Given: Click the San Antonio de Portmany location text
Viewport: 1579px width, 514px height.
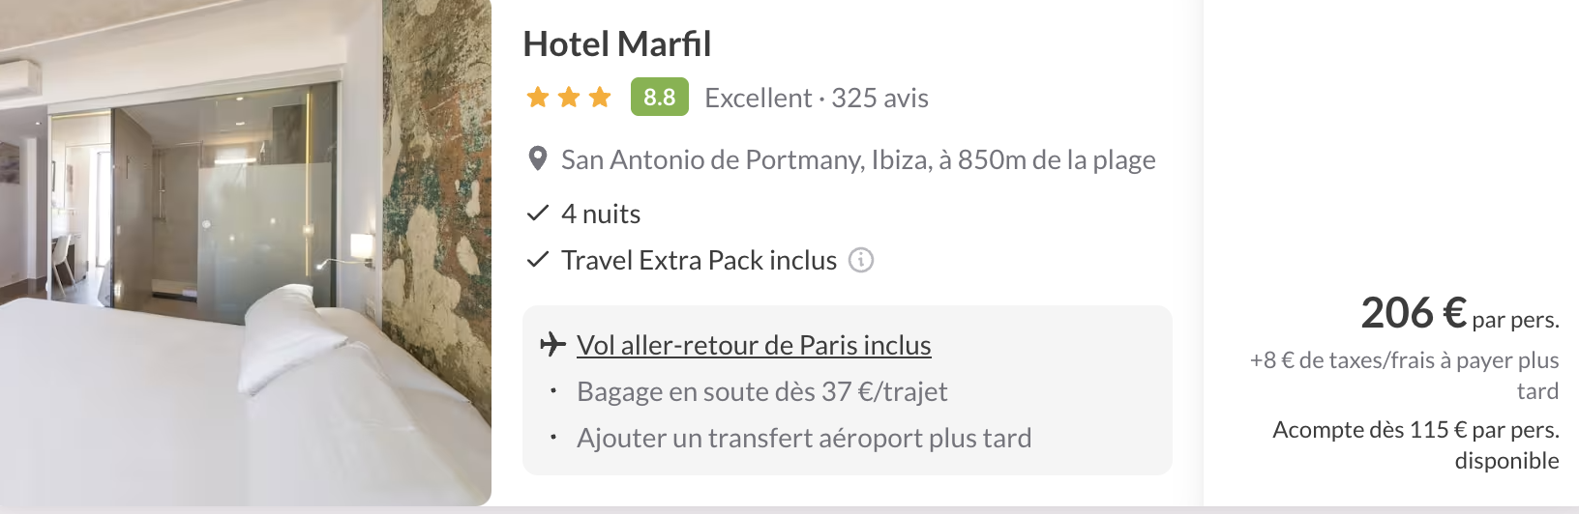Looking at the screenshot, I should (858, 159).
